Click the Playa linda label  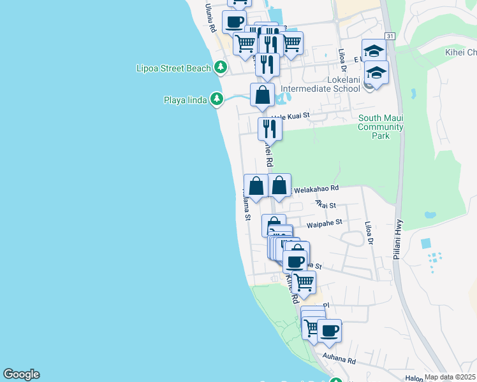186,100
